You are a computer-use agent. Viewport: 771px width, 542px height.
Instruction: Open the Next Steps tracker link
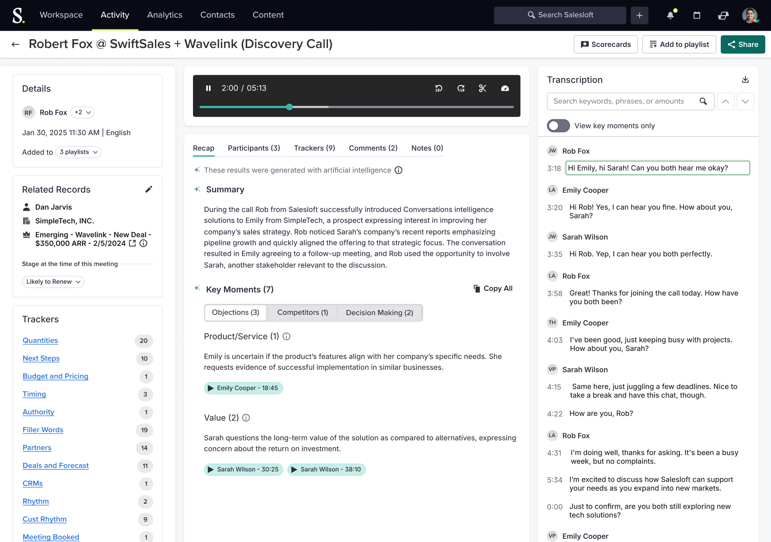coord(41,358)
